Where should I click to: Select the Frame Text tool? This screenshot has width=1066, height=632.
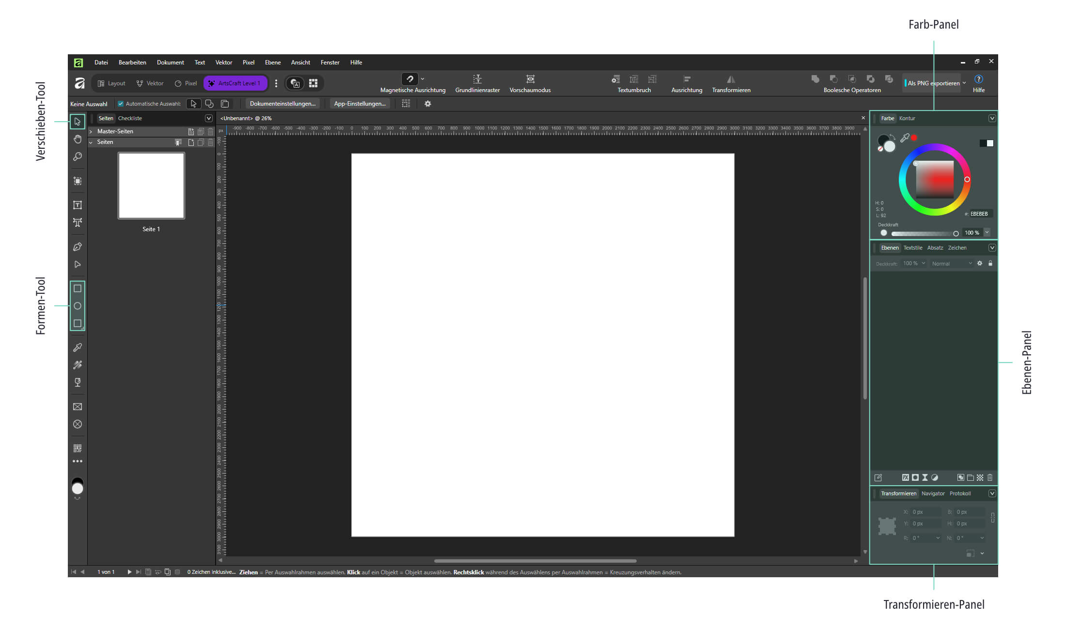(x=78, y=205)
